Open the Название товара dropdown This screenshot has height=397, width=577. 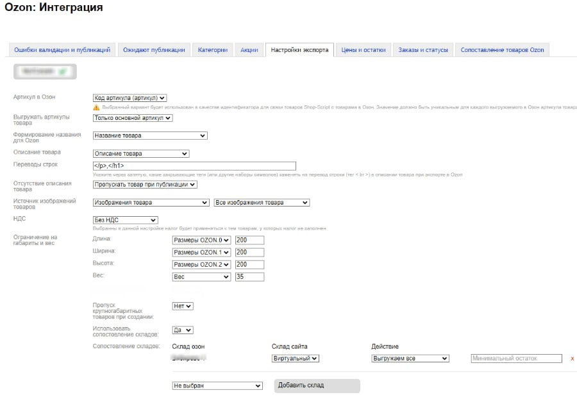(150, 135)
